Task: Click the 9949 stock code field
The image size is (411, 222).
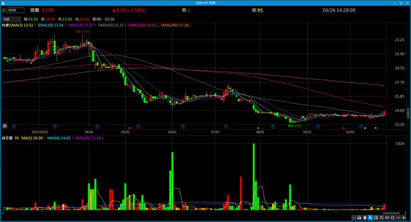Action: (x=15, y=11)
